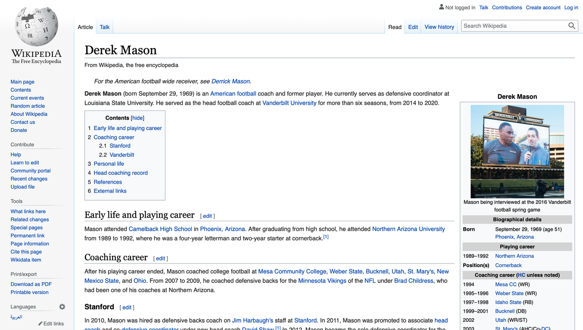Click Printable version link

click(30, 292)
